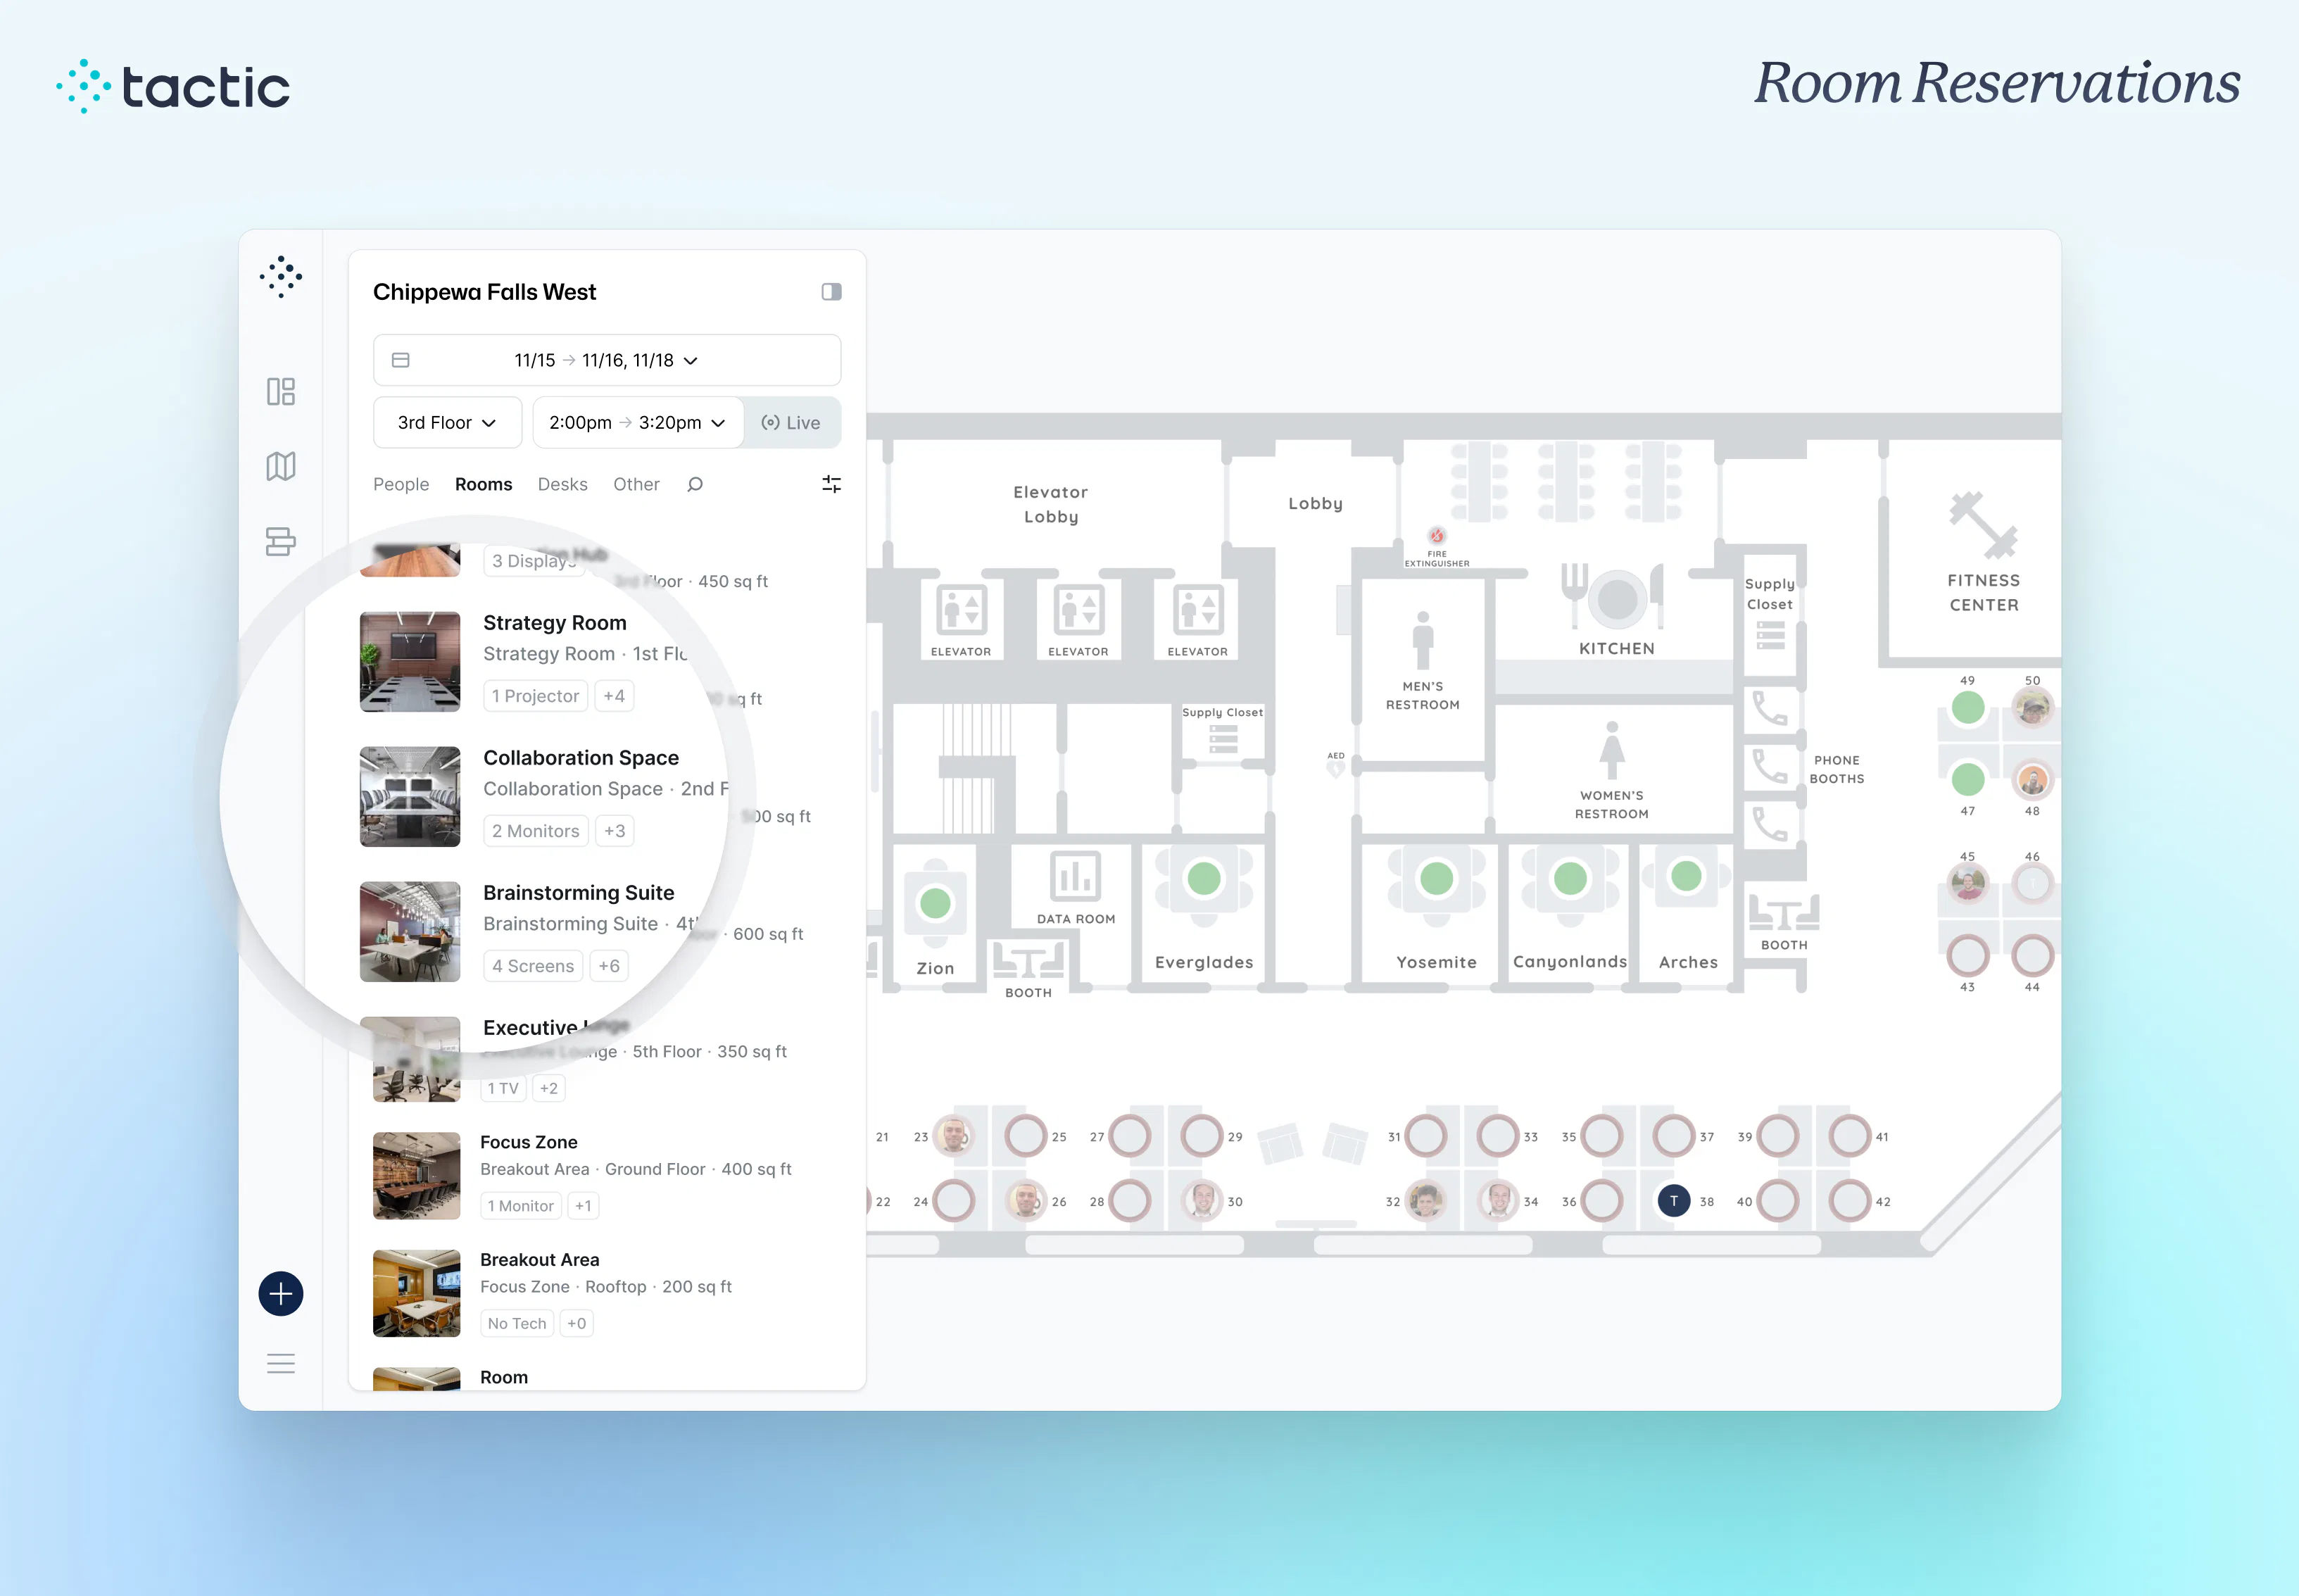2299x1596 pixels.
Task: Click the Tactic dots logo in sidebar
Action: point(281,277)
